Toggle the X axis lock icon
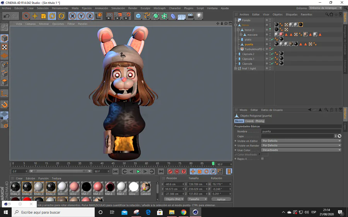Viewport: 348px width, 217px height. pos(72,16)
